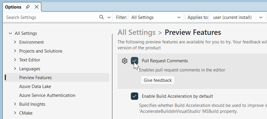Close the Options tab

click(36, 7)
